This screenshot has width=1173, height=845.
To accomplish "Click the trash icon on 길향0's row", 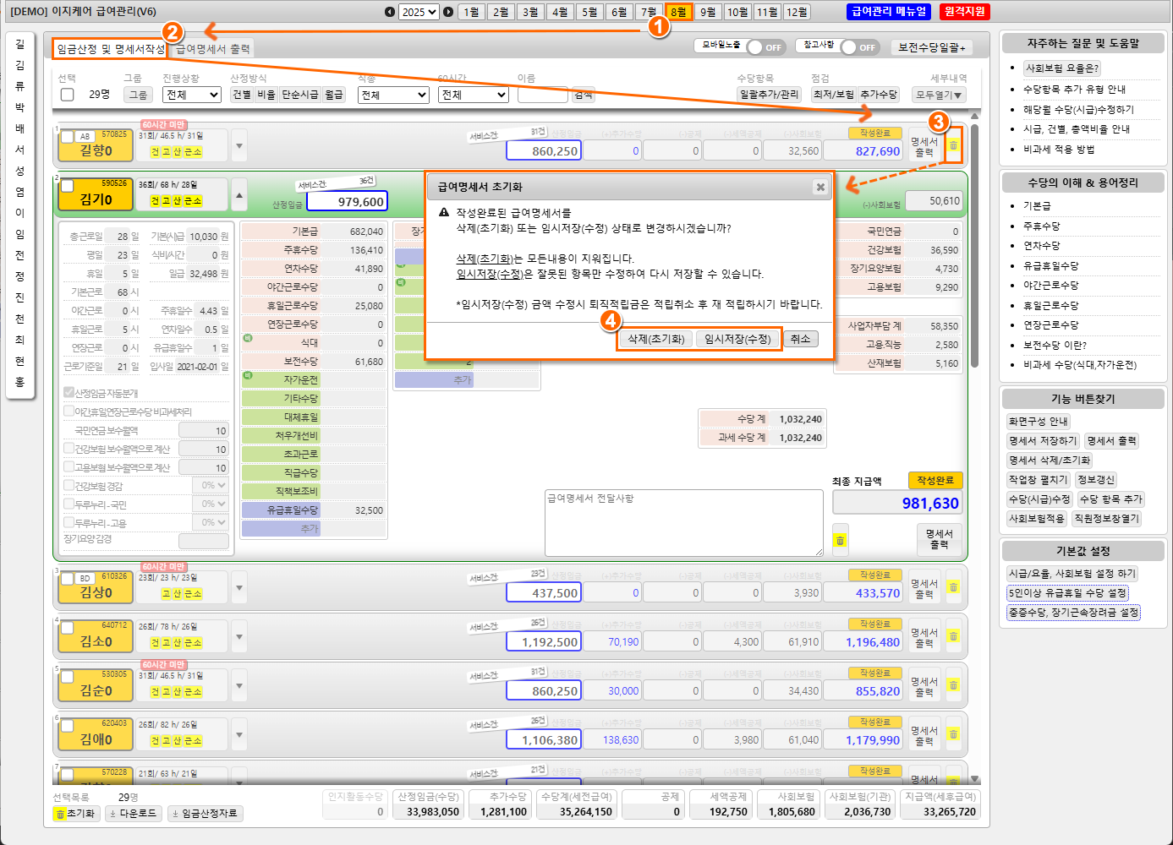I will point(953,146).
